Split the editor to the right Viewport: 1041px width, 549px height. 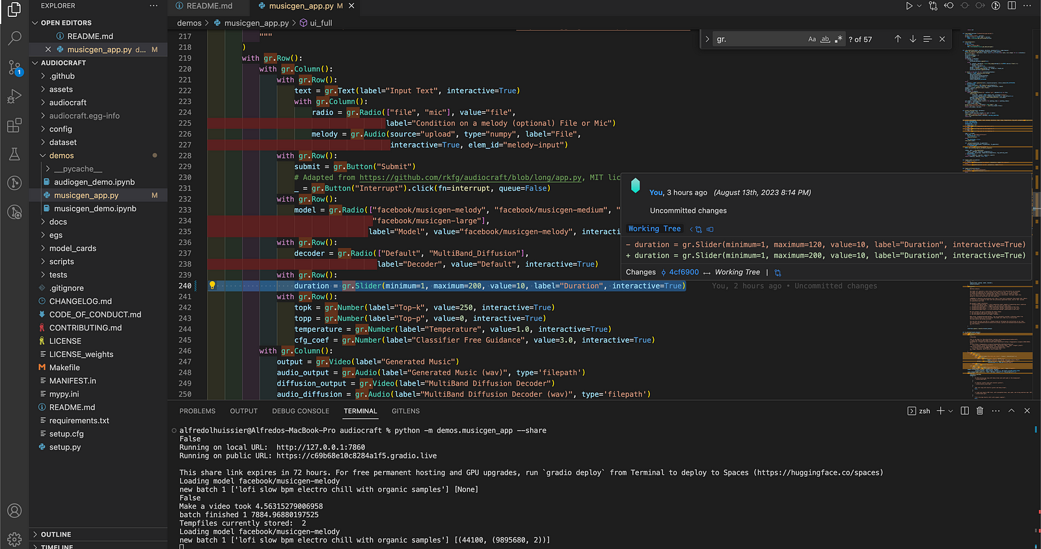click(x=1012, y=6)
